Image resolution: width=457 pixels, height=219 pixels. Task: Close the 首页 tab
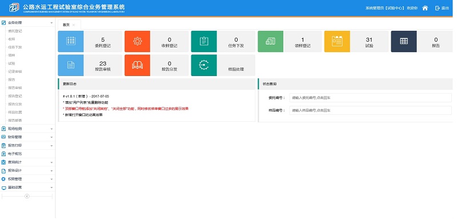coord(74,25)
